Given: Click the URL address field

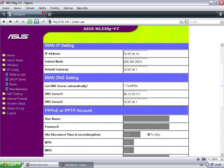Looking at the screenshot, I should [x=116, y=22].
